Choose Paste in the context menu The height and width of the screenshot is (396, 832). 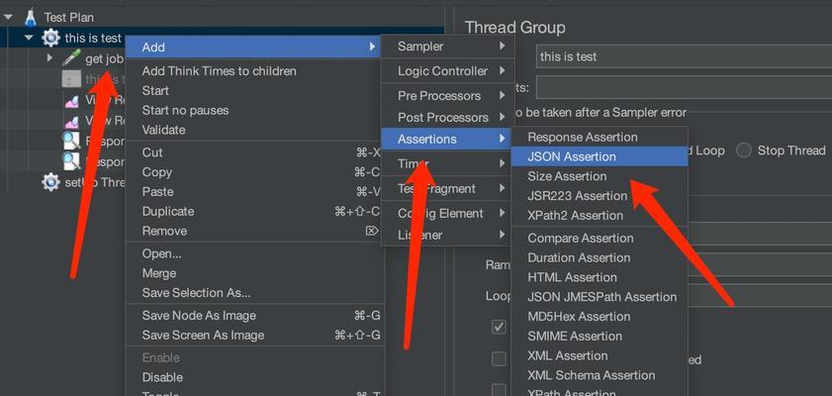[x=253, y=192]
